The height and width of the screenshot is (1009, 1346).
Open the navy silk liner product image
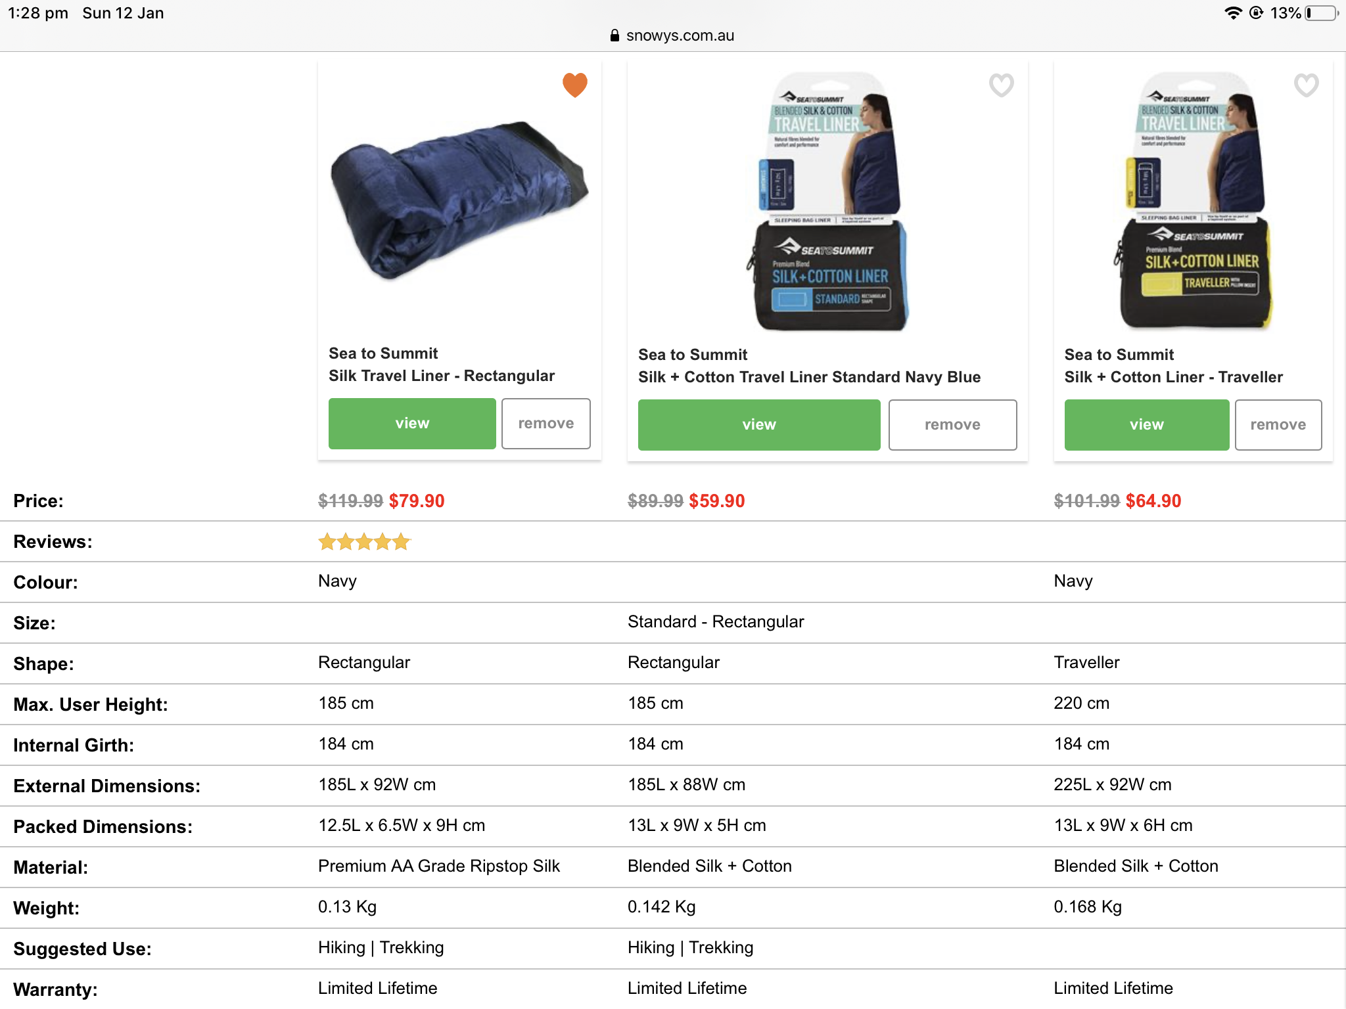pos(459,200)
